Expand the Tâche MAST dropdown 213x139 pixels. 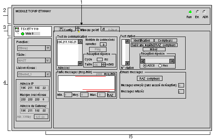pos(48,60)
